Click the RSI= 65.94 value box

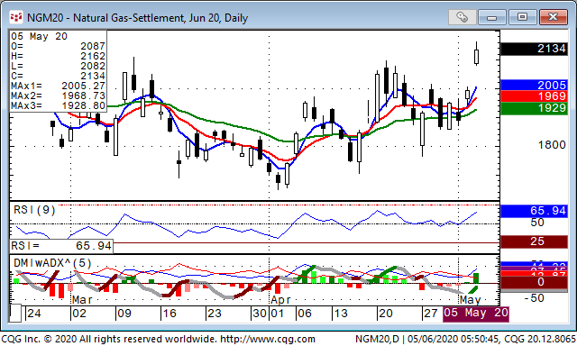coord(61,246)
